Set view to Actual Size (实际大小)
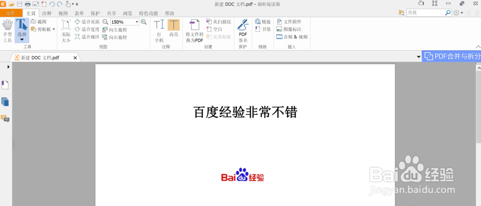Image resolution: width=481 pixels, height=206 pixels. [x=66, y=31]
